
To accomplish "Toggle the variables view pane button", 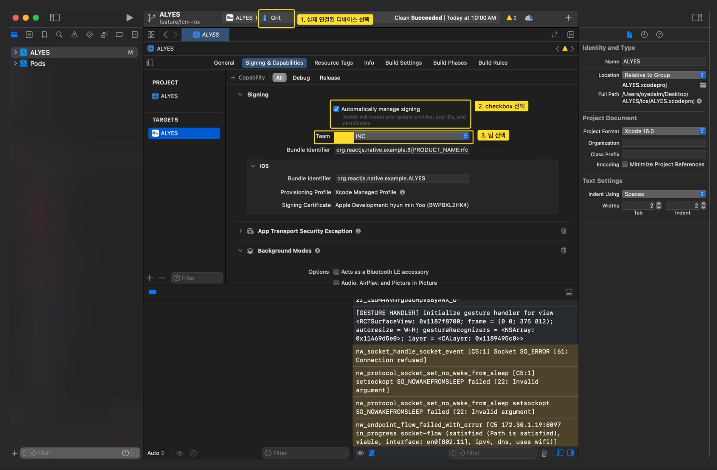I will click(x=560, y=453).
